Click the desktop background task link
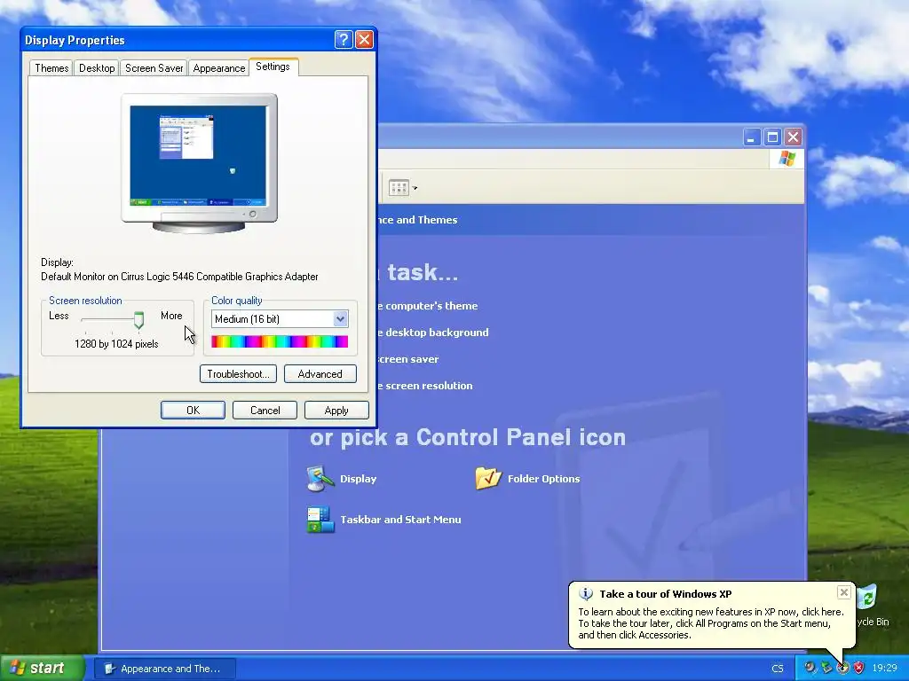The image size is (909, 681). point(432,333)
